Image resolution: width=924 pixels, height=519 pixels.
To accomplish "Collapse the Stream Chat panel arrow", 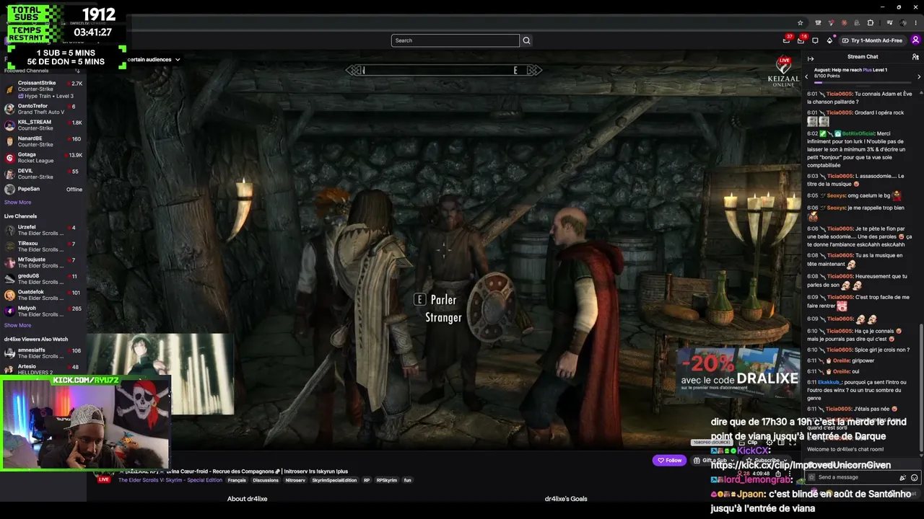I will click(811, 58).
